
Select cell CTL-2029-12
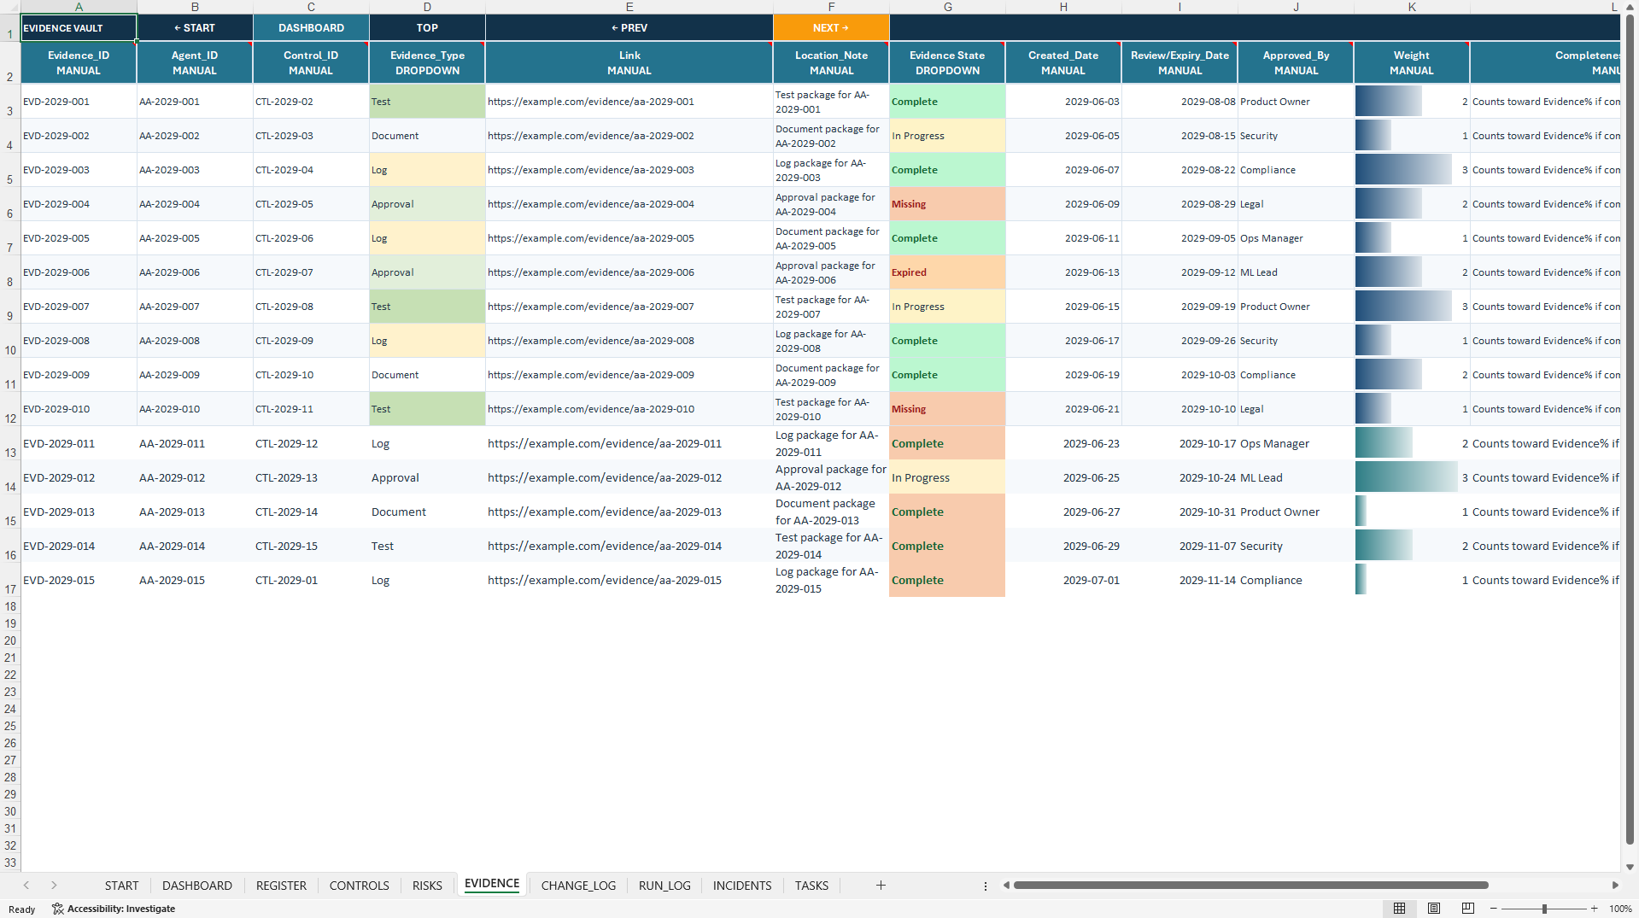[311, 443]
